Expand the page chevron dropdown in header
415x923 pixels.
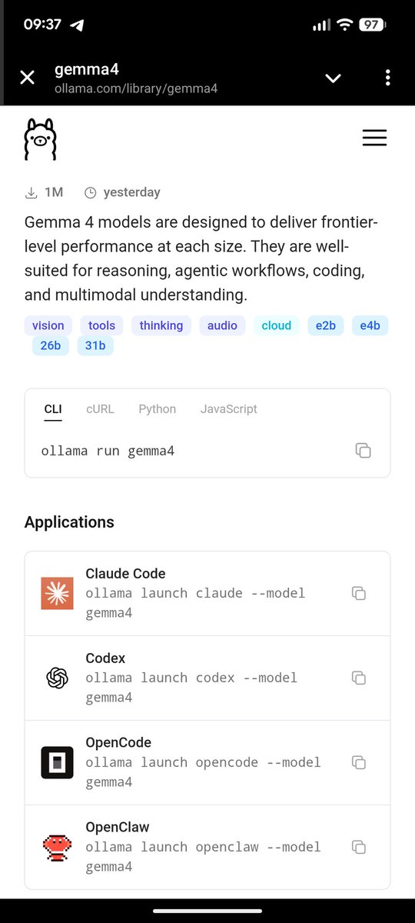tap(333, 78)
